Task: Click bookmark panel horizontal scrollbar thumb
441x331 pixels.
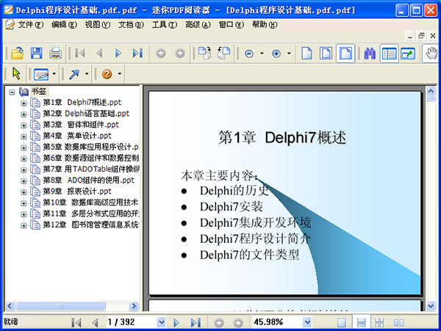Action: coord(60,306)
